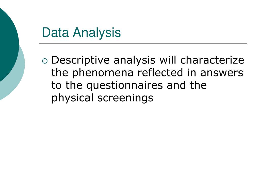
Task: Click the hollow circle bullet marker
Action: pos(45,61)
